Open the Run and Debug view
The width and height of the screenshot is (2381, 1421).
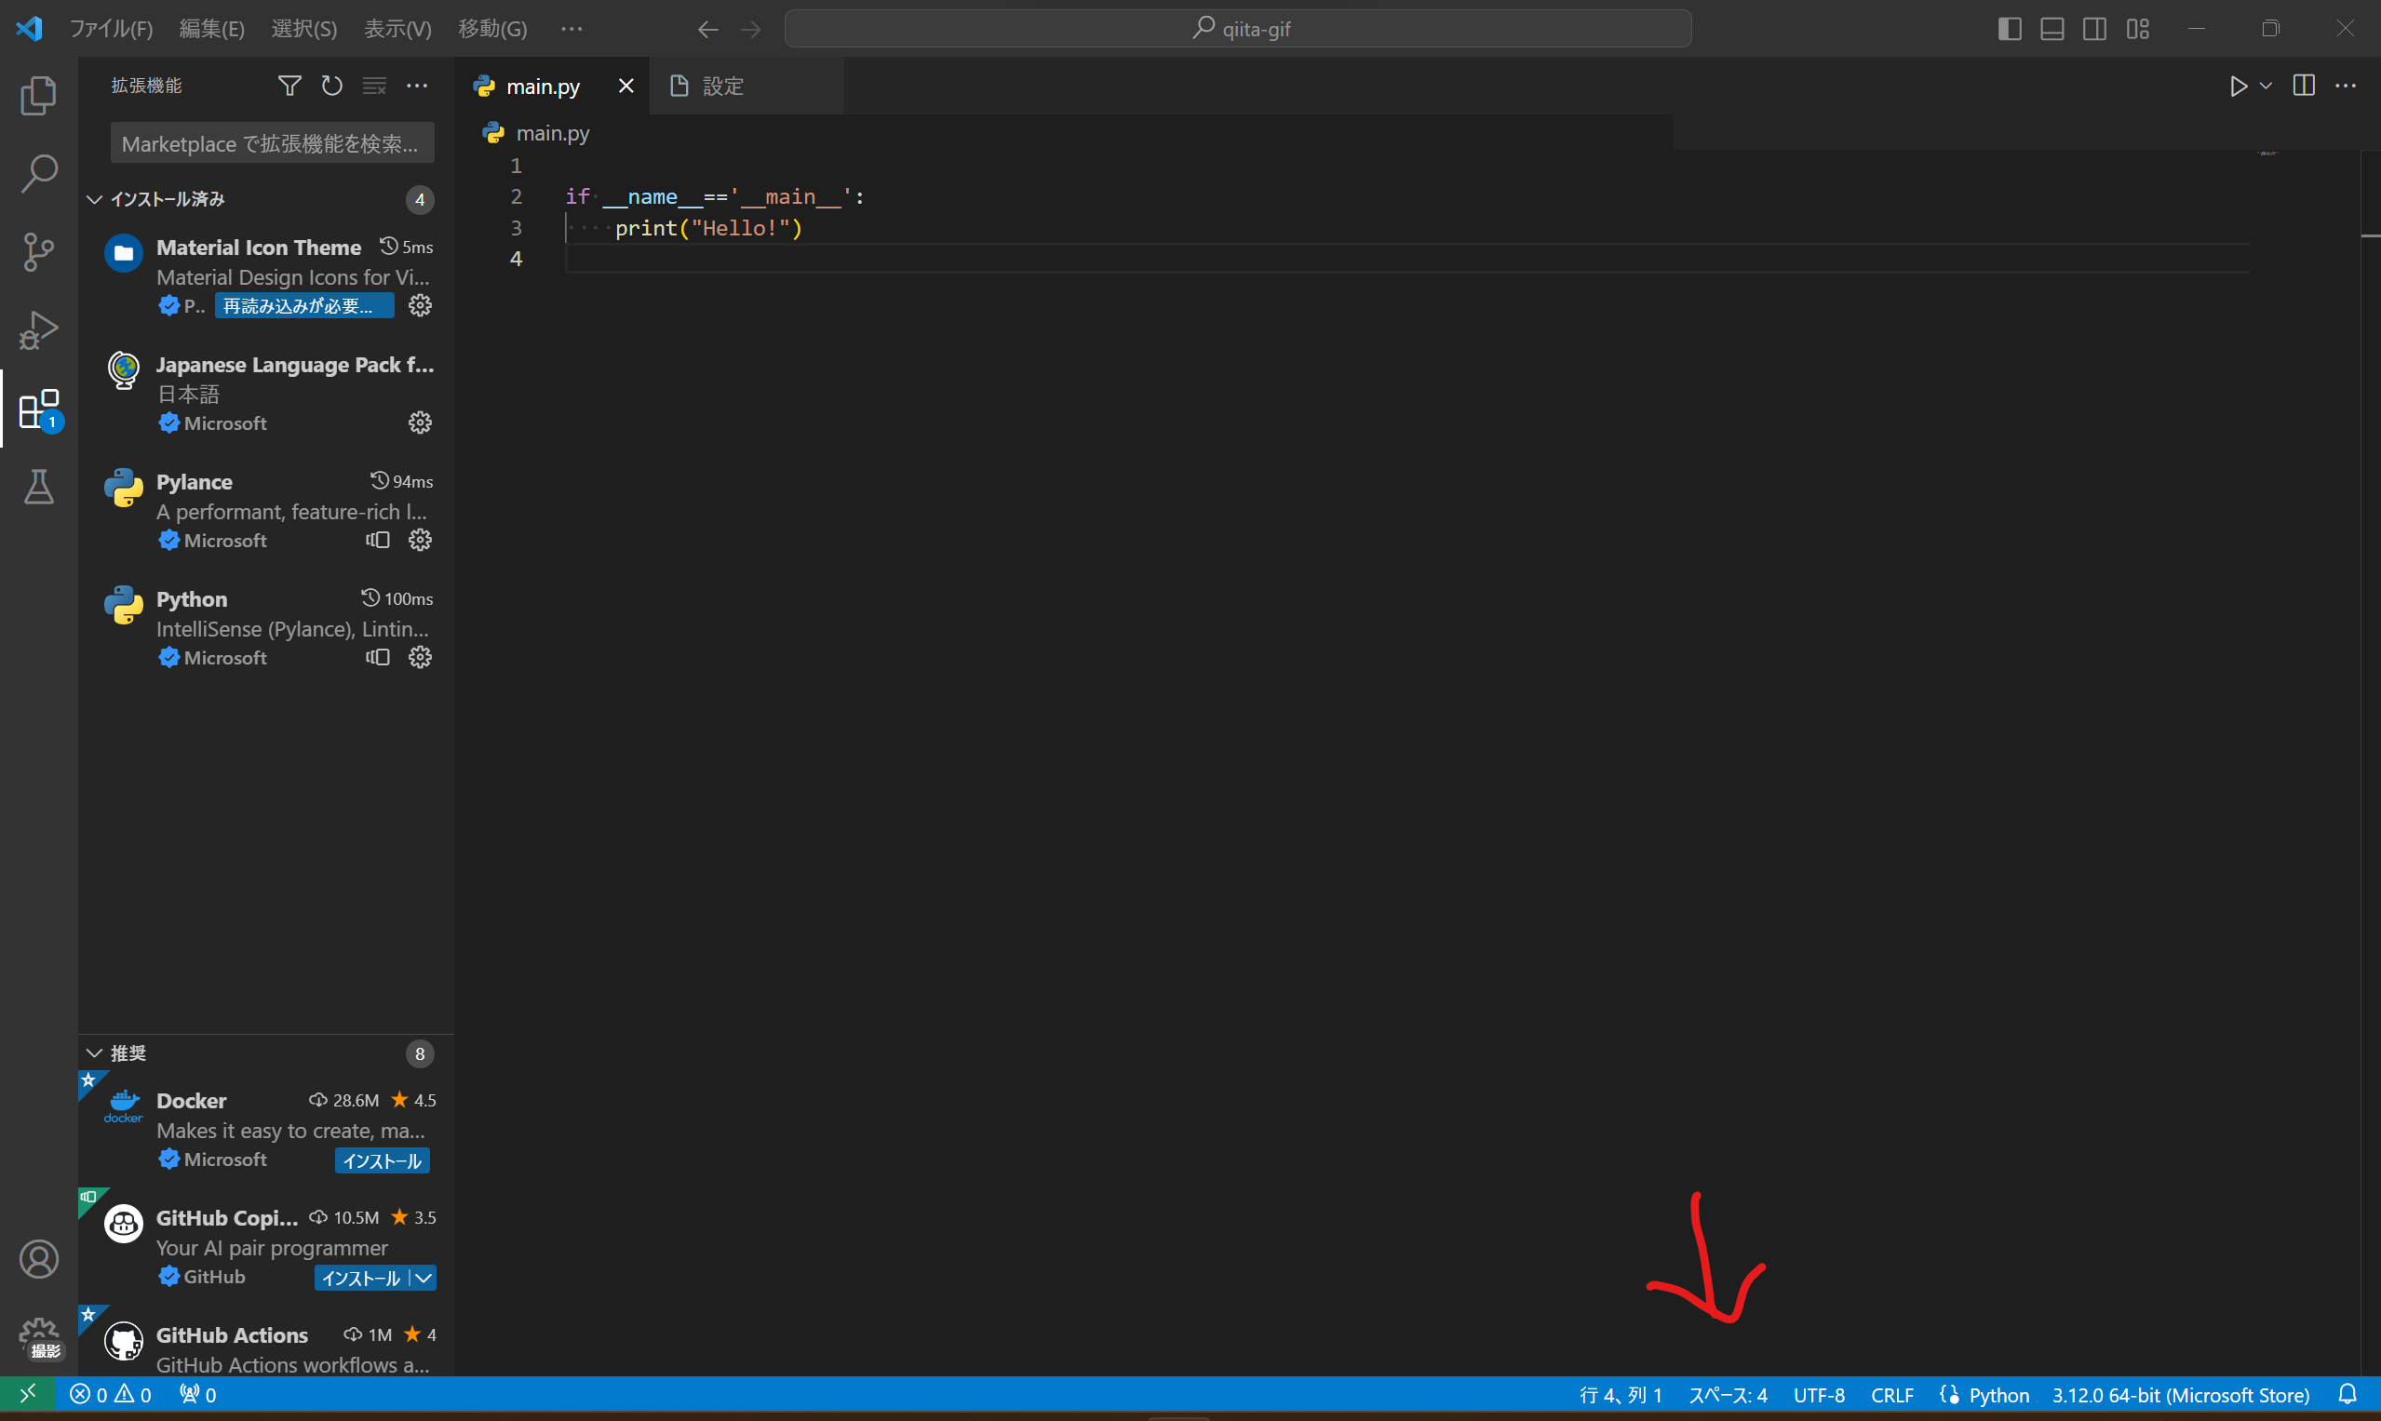(38, 330)
